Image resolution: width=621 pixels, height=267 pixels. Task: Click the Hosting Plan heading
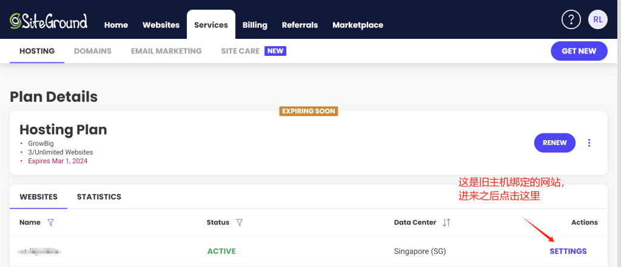(63, 129)
